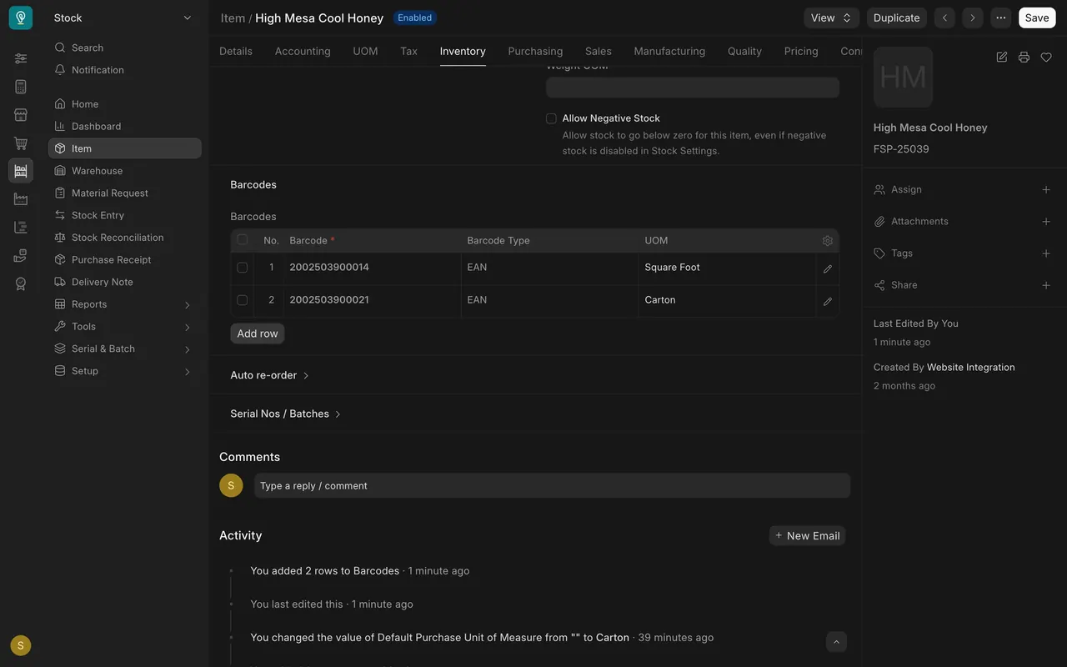Click the heart like icon
Image resolution: width=1067 pixels, height=667 pixels.
(x=1046, y=57)
